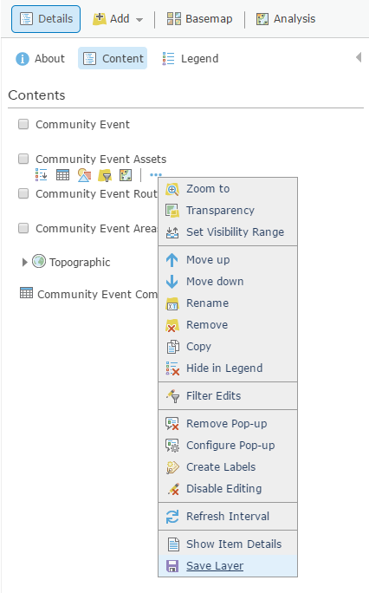Click the Perform Analysis icon under Community Event Assets
The image size is (369, 593).
126,175
